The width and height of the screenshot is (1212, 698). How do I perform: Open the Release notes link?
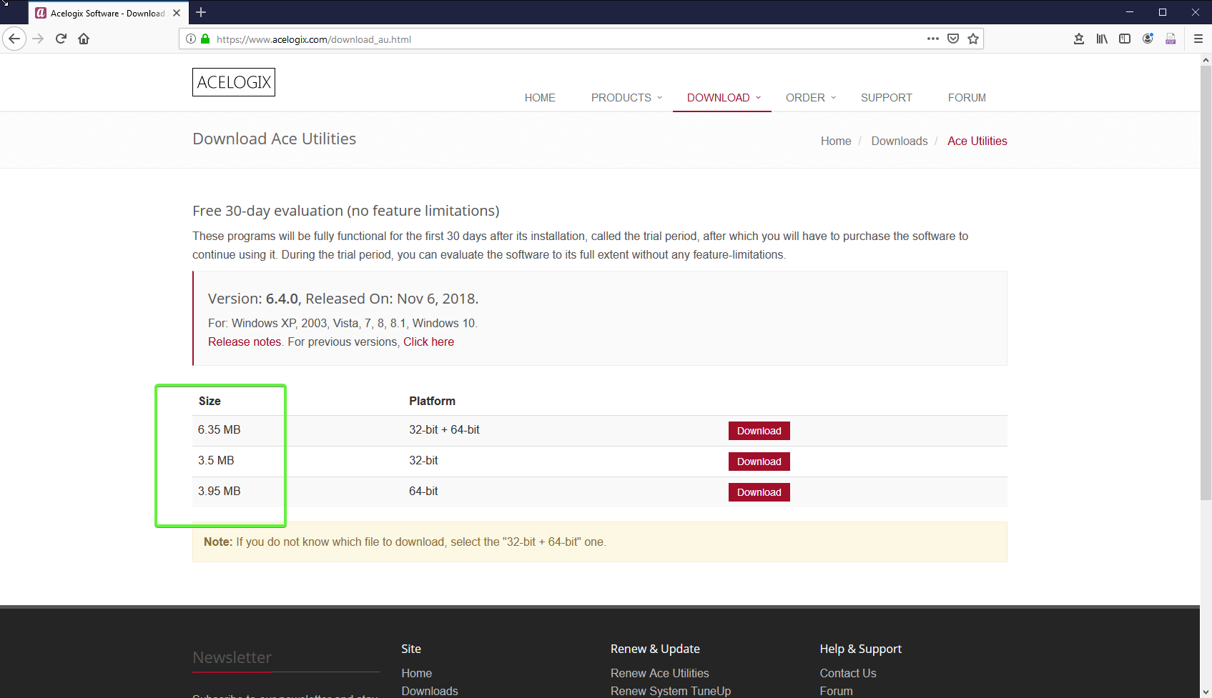pos(245,342)
